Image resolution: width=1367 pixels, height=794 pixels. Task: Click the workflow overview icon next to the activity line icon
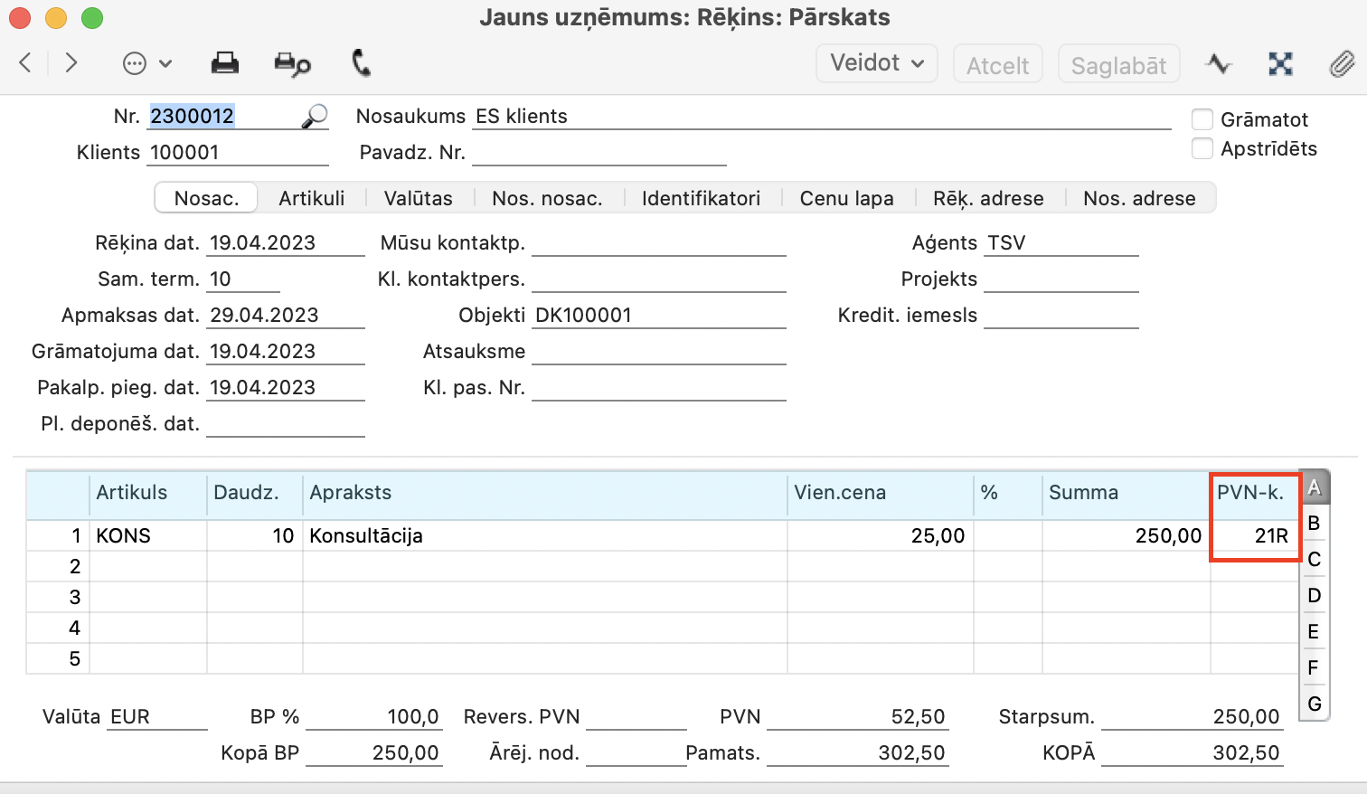[x=1280, y=63]
